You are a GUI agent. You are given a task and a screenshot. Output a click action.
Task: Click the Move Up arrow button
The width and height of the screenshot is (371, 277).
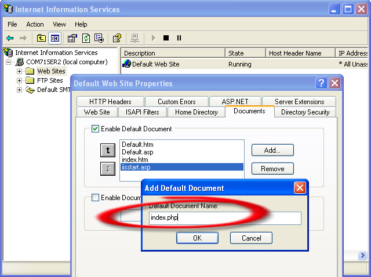pos(108,150)
